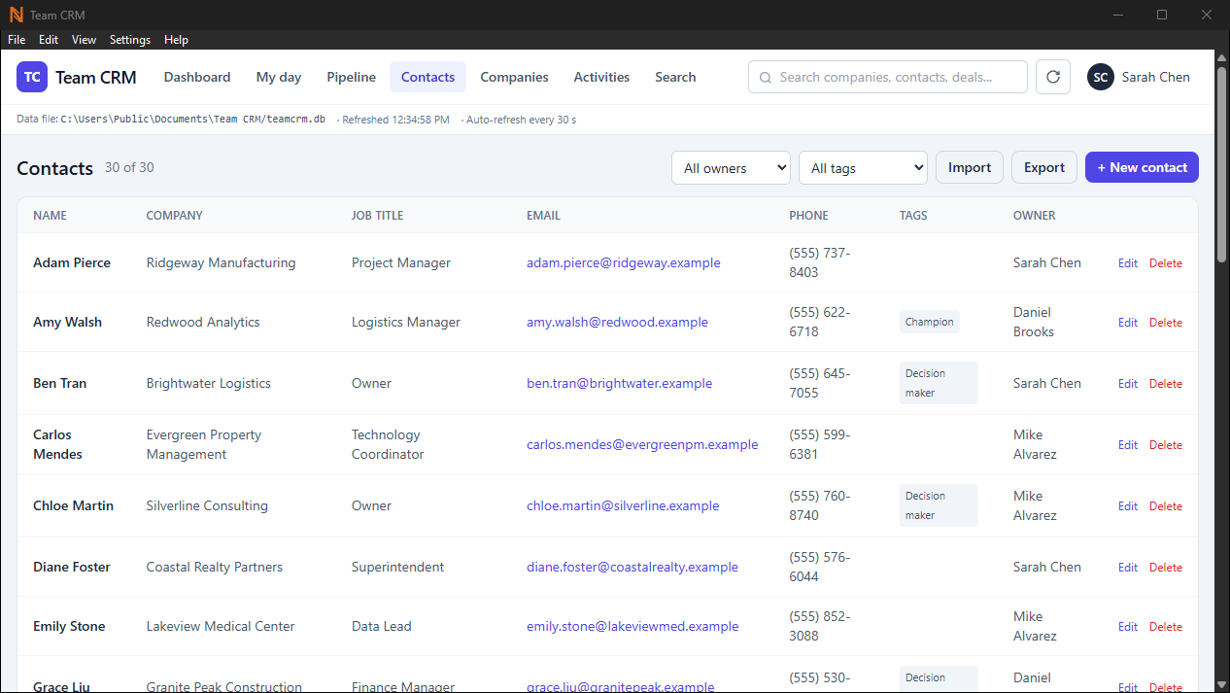Click the Ridgeway Manufacturing company cell
Screen dimensions: 1230x693
click(x=221, y=262)
